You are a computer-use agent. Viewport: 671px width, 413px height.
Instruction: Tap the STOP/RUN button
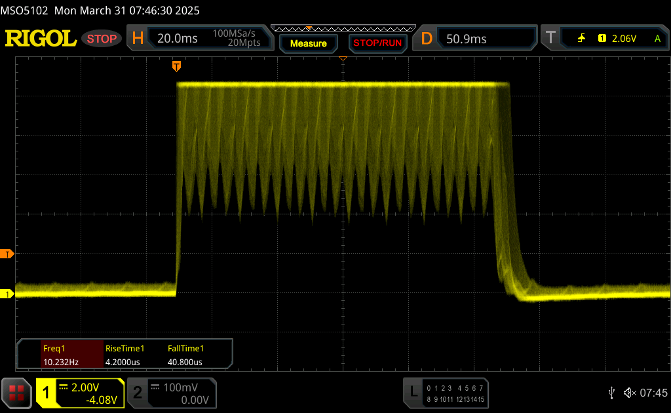click(x=377, y=43)
